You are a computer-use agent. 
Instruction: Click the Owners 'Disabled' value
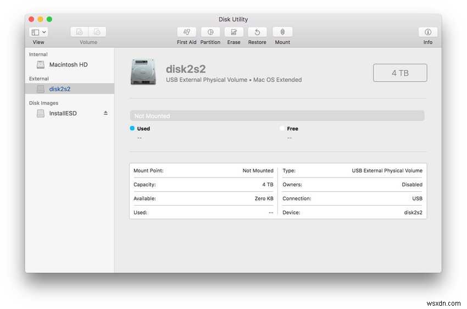pos(412,184)
